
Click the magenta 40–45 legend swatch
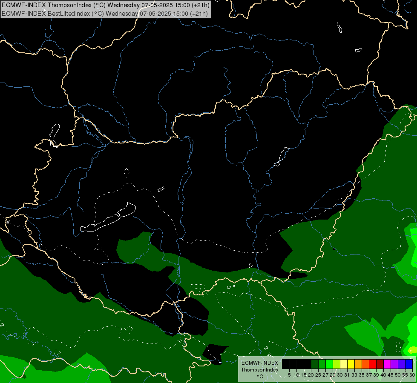coord(388,364)
